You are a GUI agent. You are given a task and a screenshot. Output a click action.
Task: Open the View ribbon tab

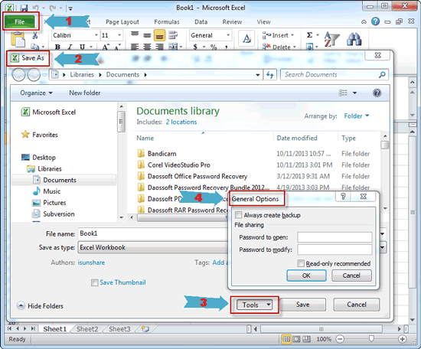(x=263, y=21)
